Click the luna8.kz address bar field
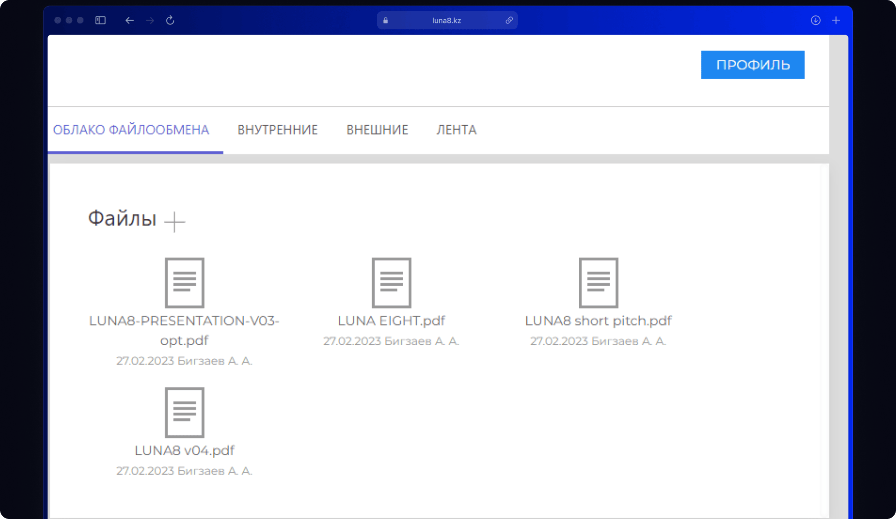This screenshot has height=519, width=896. coord(447,20)
